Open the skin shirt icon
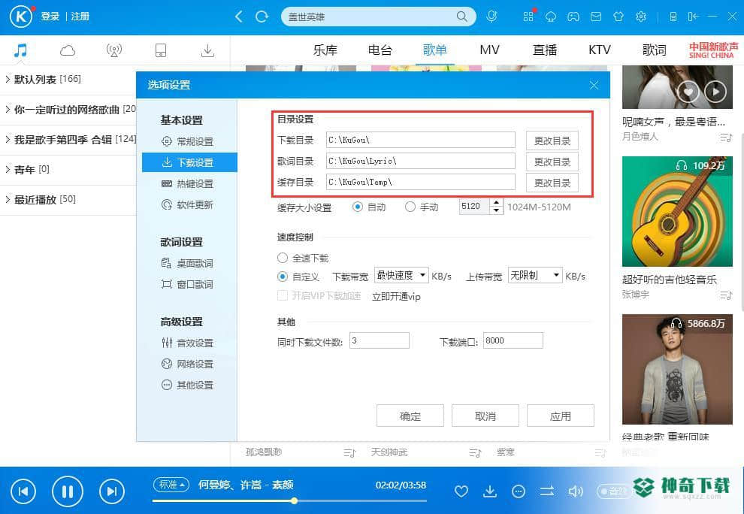The width and height of the screenshot is (744, 514). (x=618, y=17)
